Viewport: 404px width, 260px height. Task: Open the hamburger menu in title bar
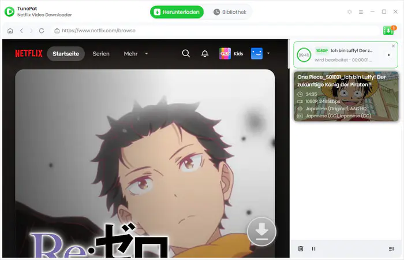coord(361,12)
